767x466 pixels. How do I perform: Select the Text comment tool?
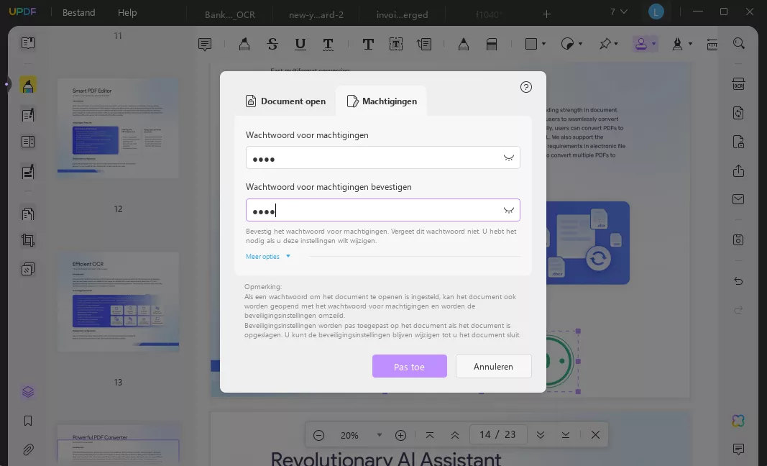(368, 44)
